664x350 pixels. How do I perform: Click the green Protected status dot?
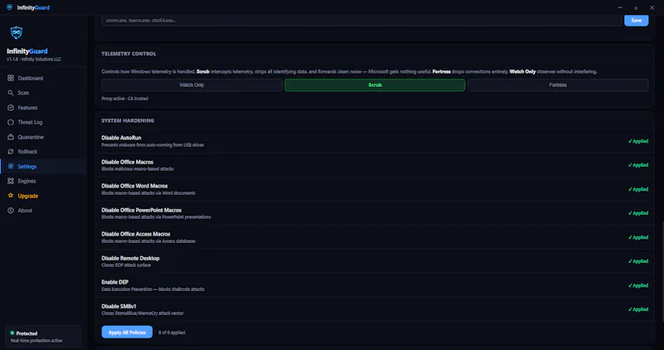pos(12,333)
